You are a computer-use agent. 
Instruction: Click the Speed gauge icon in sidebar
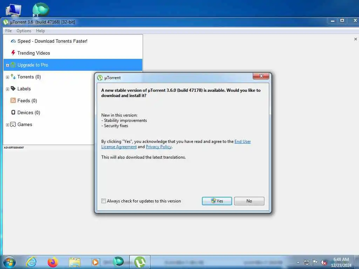pos(13,41)
